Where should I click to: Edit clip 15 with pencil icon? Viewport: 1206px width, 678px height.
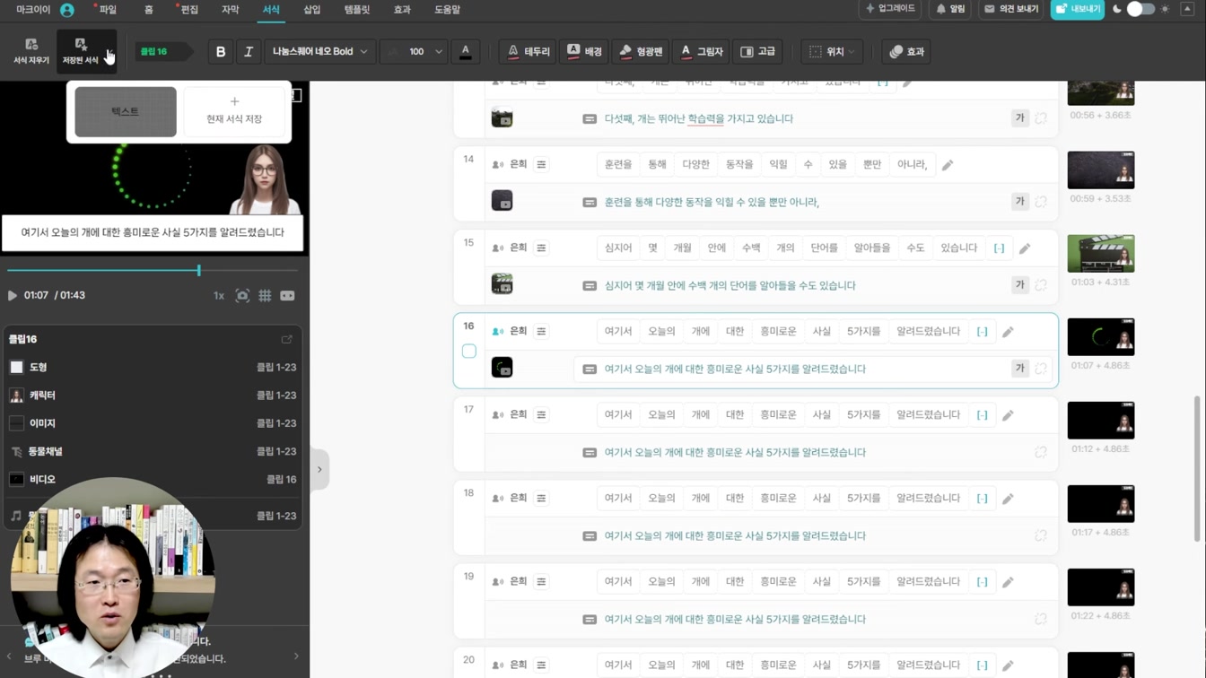[x=1025, y=248]
